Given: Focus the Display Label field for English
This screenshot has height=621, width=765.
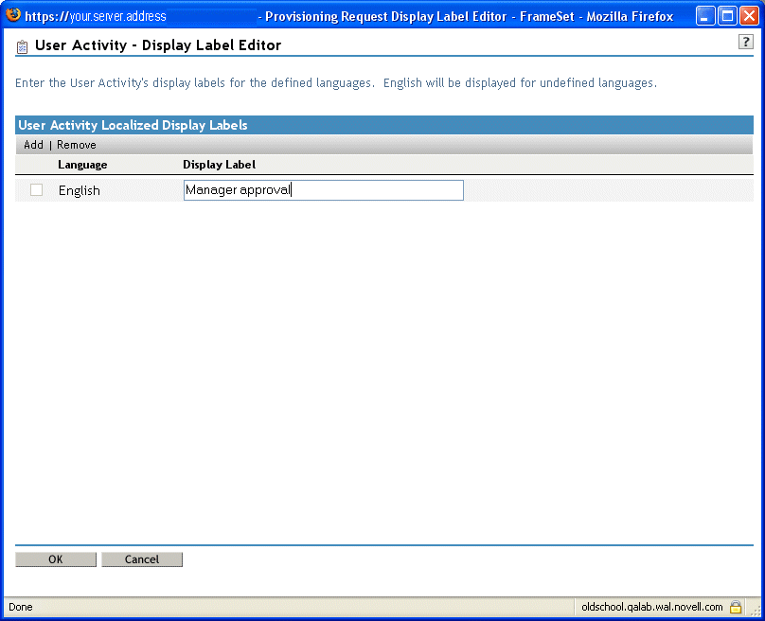Looking at the screenshot, I should click(324, 189).
